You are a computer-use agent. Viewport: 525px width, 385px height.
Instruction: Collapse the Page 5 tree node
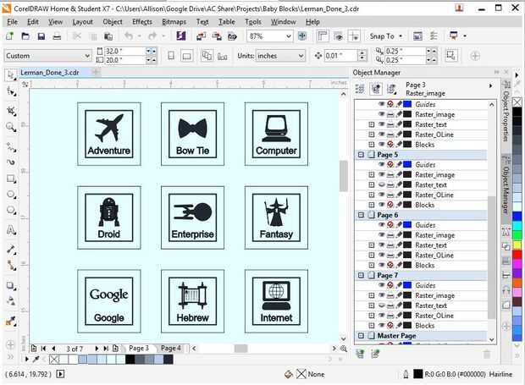point(361,155)
